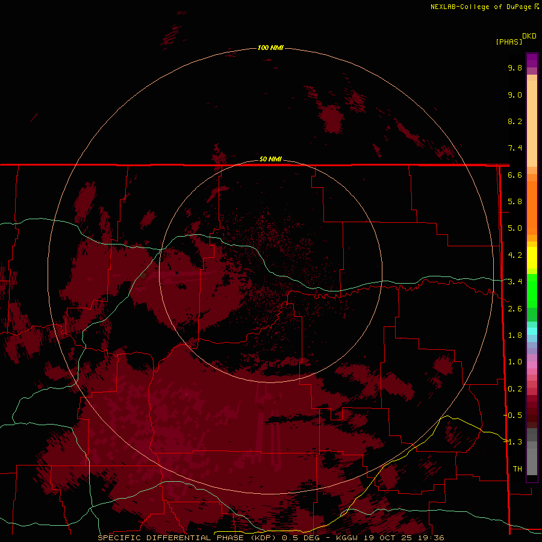Select the 1.8 legend scale value
Viewport: 542px width, 542px height.
pos(515,335)
